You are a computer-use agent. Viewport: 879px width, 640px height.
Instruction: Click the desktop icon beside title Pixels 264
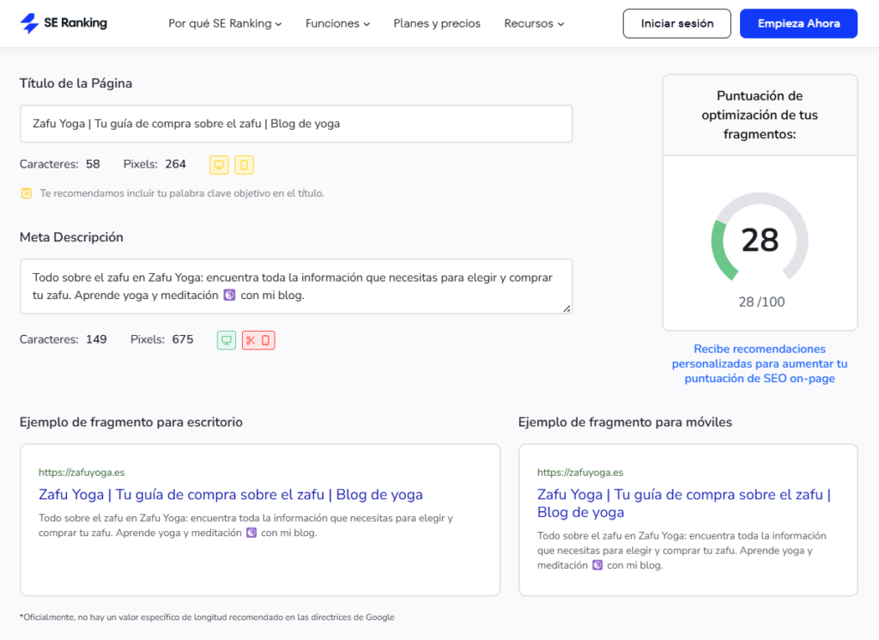point(219,165)
